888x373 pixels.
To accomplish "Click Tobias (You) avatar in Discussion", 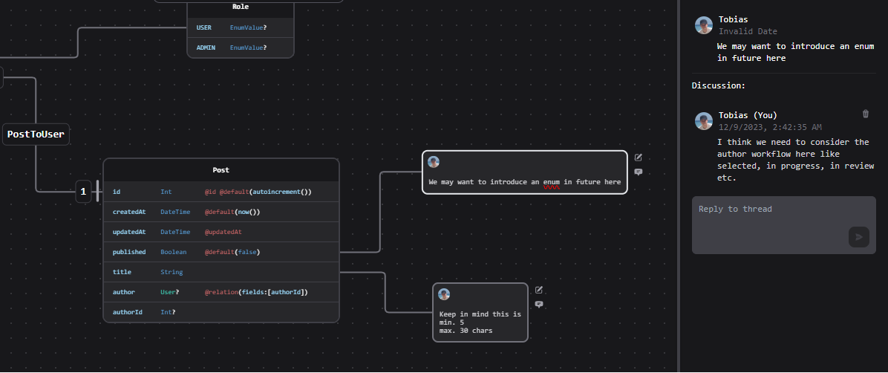I will (704, 121).
